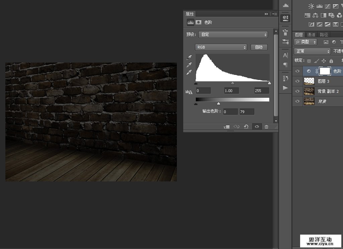Click the Brightness/Contrast adjustment icon

311,6
